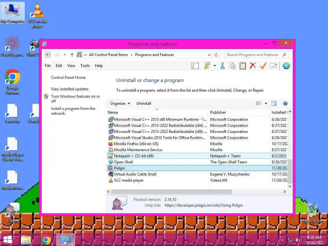This screenshot has width=328, height=246.
Task: Go back using the Back arrow
Action: coord(48,55)
